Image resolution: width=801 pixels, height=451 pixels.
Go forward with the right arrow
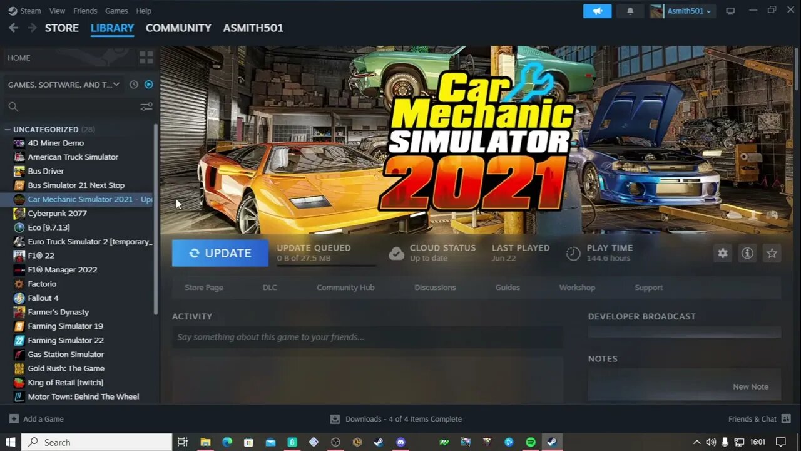click(x=32, y=28)
